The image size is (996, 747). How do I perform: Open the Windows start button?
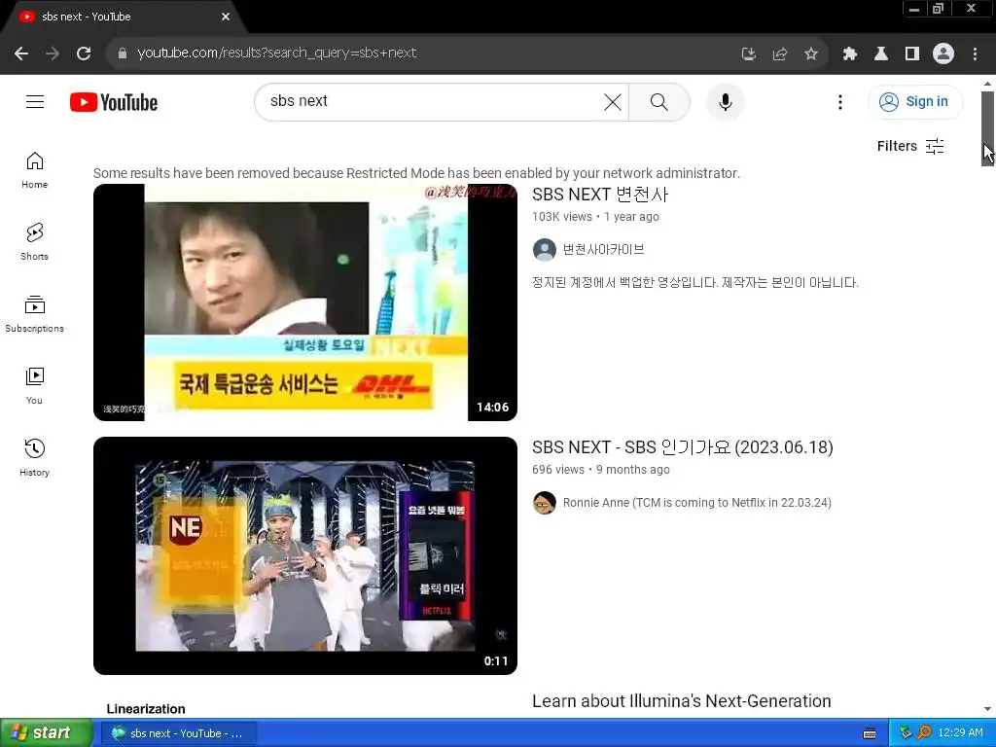click(x=46, y=733)
